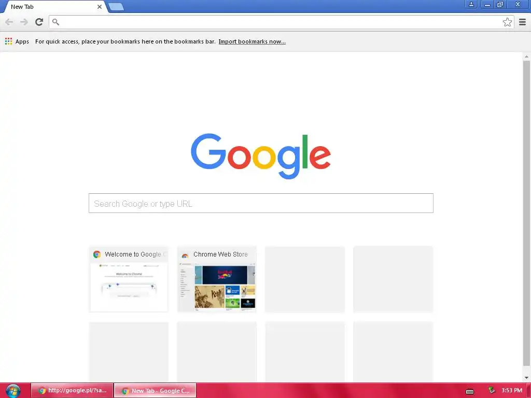Click the scrollbar down arrow

526,378
